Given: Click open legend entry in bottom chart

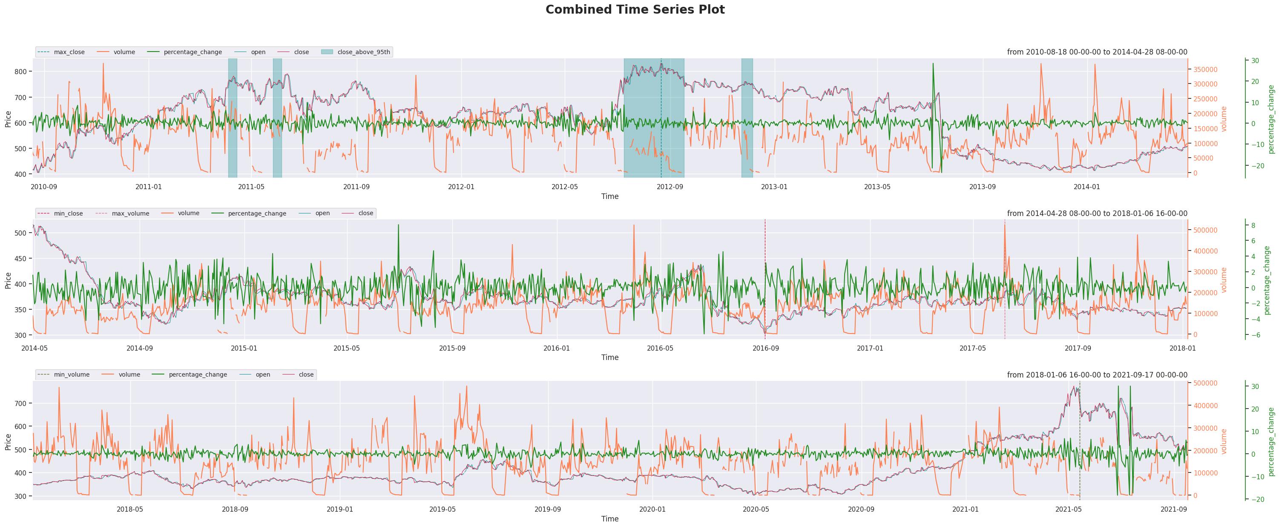Looking at the screenshot, I should [x=263, y=375].
